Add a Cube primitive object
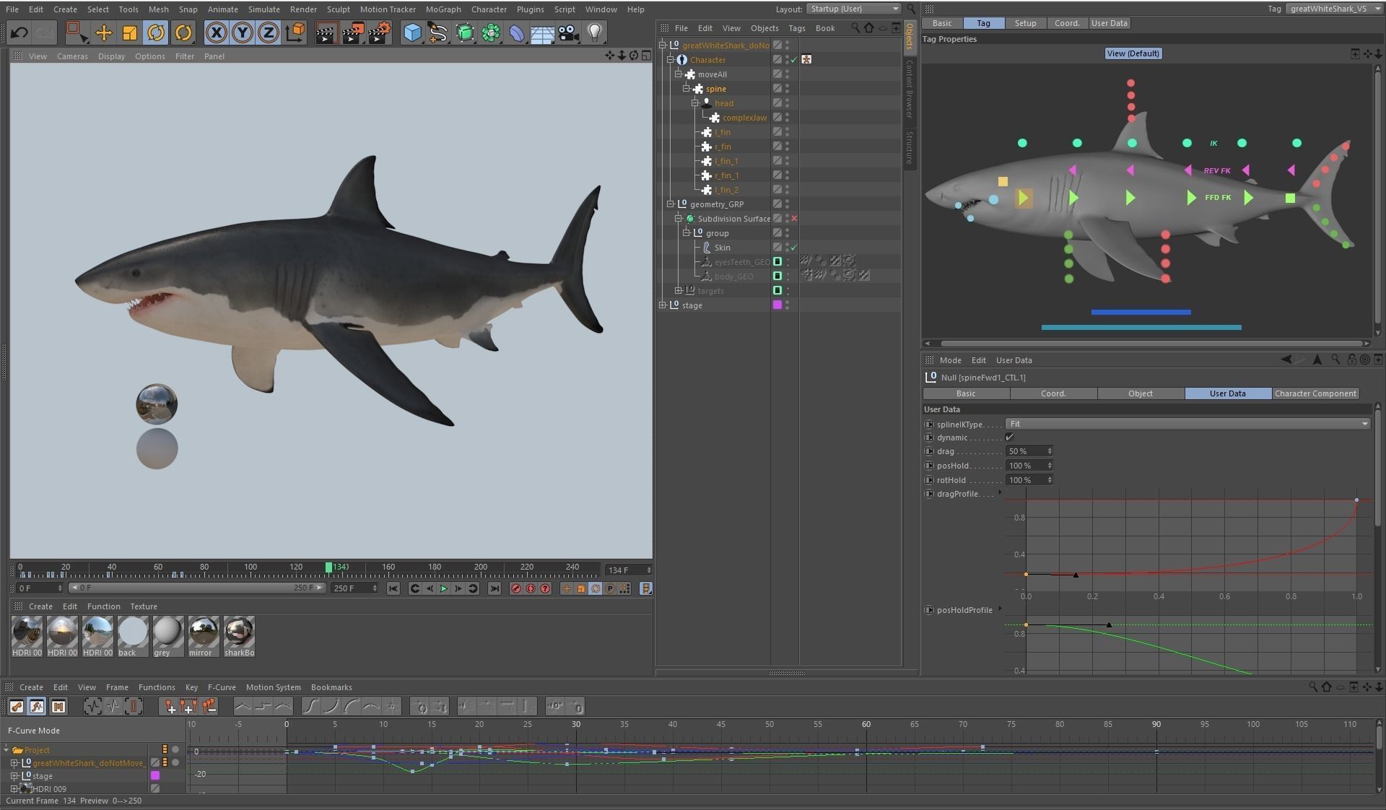The image size is (1386, 810). (412, 32)
